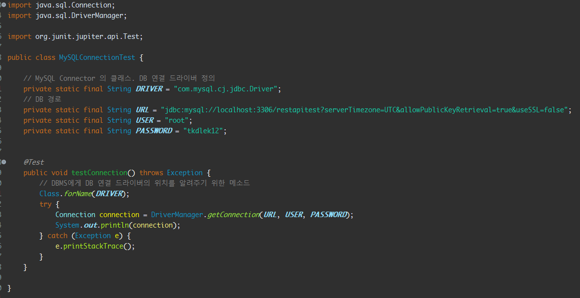Click on import java.sql.Connection text
The image size is (580, 298).
61,5
